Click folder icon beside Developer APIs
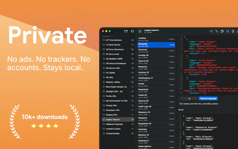The width and height of the screenshot is (238, 149). [104, 110]
